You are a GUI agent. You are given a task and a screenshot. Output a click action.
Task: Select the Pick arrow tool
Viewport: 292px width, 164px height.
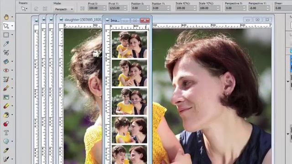pos(6,26)
